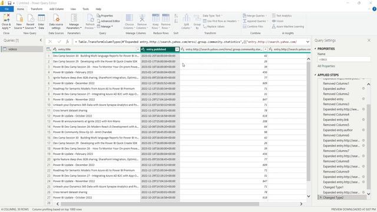377x212 pixels.
Task: Click the Enter Data icon
Action: click(41, 18)
